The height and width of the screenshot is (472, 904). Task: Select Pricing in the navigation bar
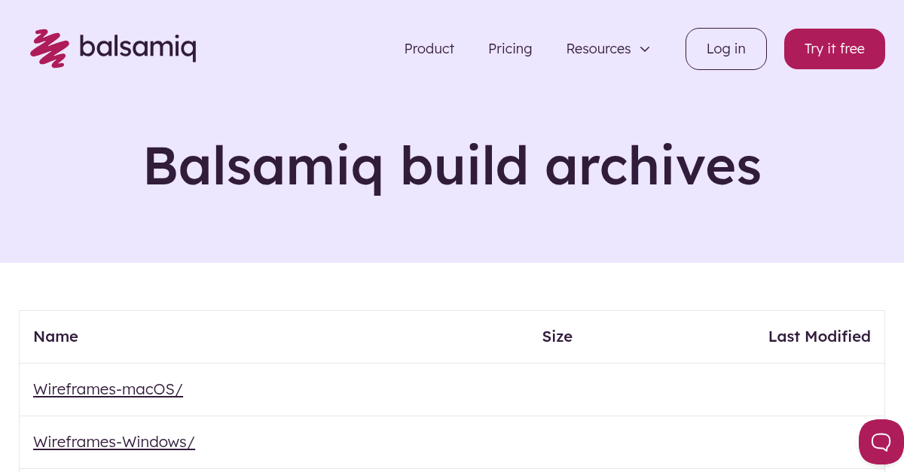pos(510,48)
